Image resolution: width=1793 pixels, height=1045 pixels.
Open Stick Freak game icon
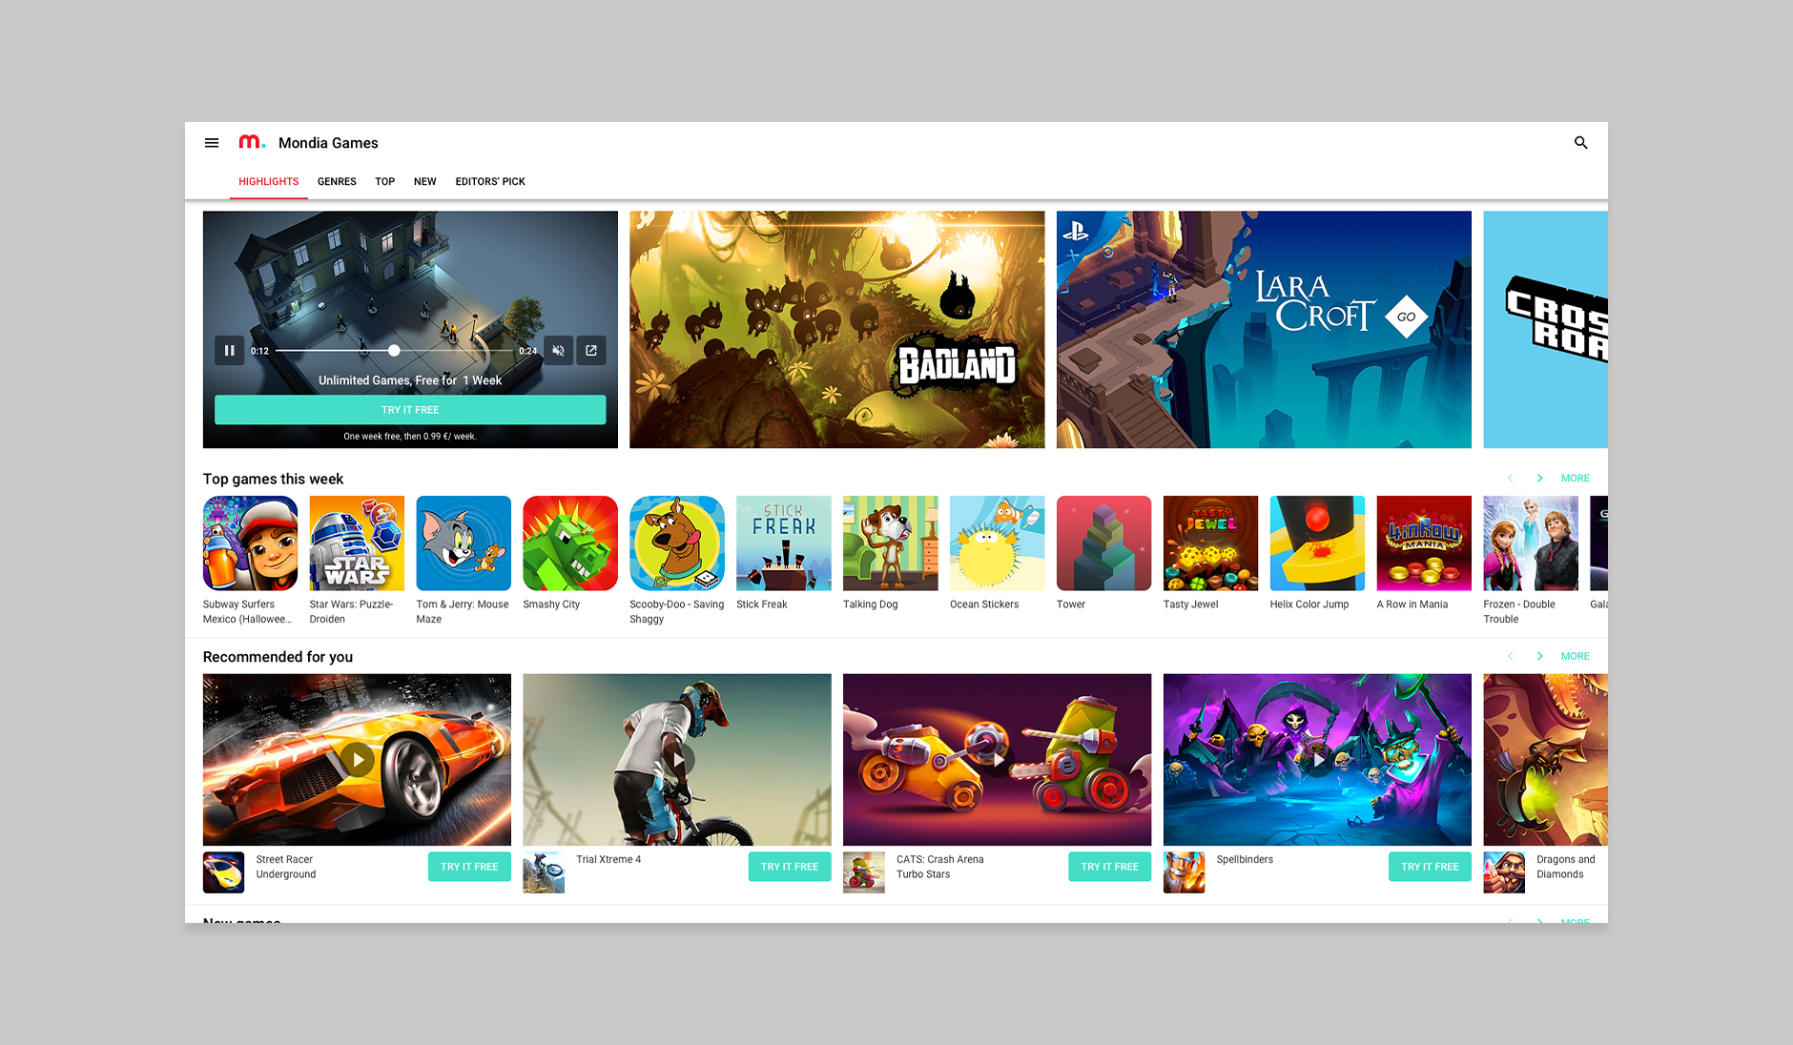pyautogui.click(x=784, y=543)
